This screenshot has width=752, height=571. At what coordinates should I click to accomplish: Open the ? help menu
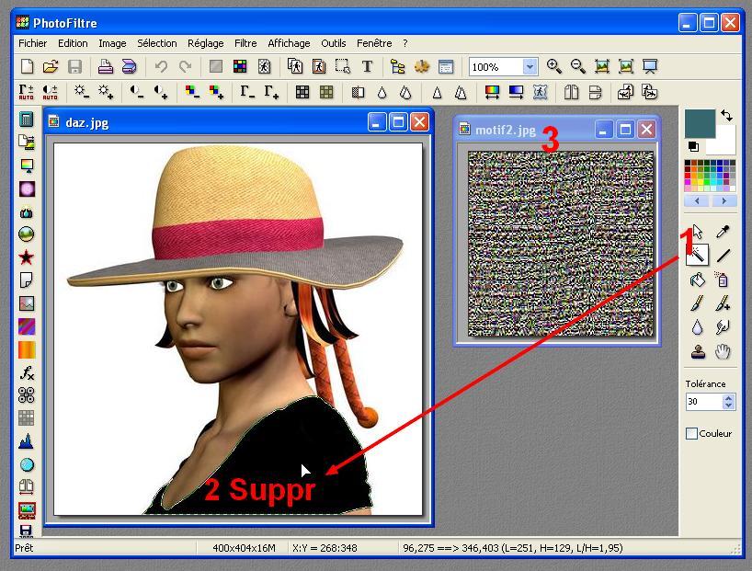click(x=405, y=43)
